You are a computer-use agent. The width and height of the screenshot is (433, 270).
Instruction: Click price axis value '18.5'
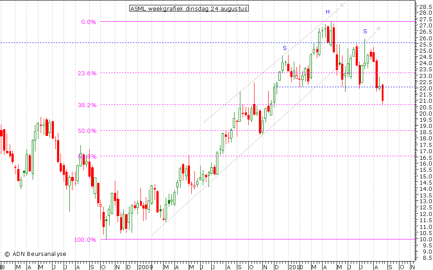[x=425, y=132]
